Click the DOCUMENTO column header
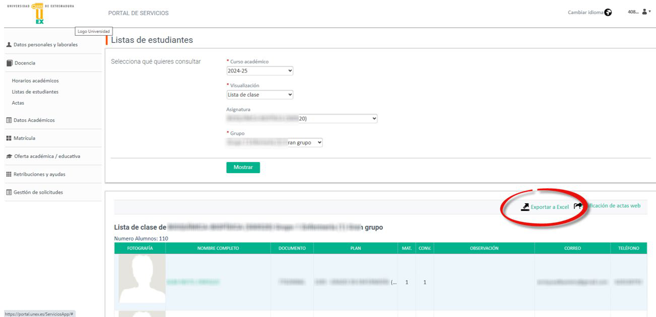656x317 pixels. tap(292, 249)
